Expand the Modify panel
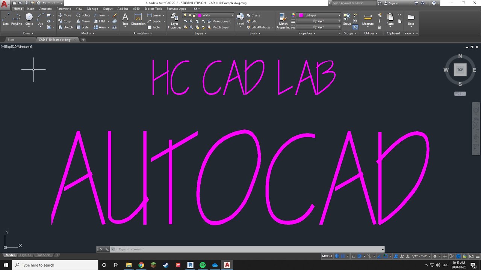 [x=88, y=33]
